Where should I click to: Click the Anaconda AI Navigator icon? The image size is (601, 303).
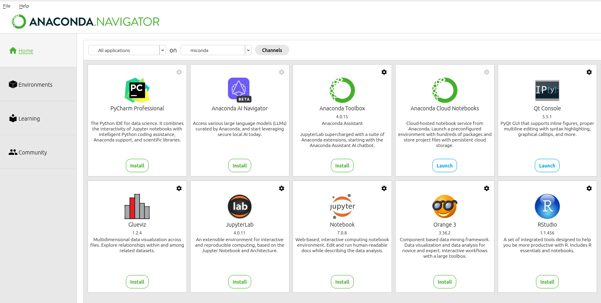[239, 89]
